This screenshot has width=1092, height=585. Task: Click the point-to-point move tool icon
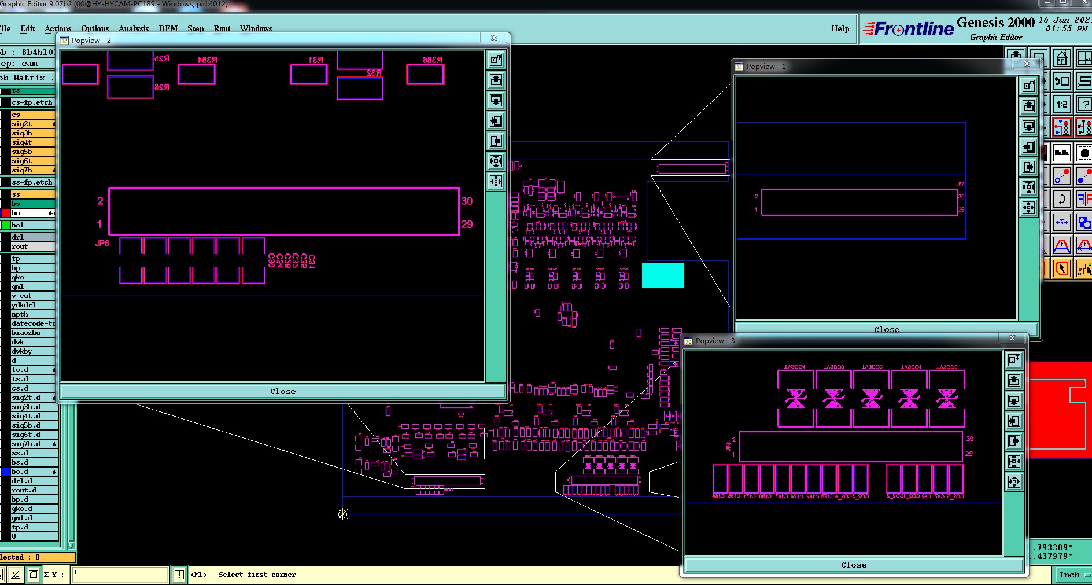pos(1061,176)
